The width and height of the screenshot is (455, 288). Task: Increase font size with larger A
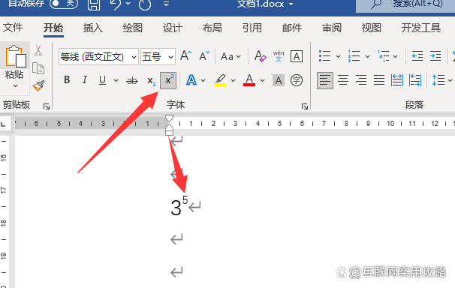(x=185, y=55)
